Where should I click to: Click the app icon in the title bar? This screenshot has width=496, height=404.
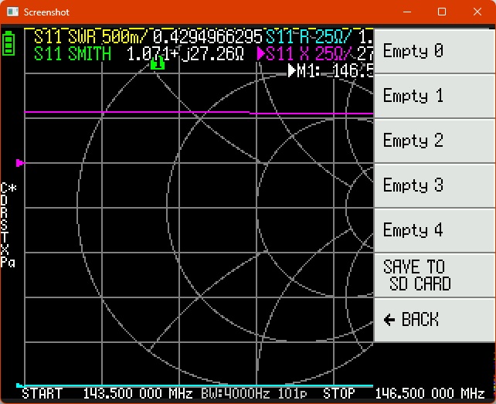[x=12, y=12]
